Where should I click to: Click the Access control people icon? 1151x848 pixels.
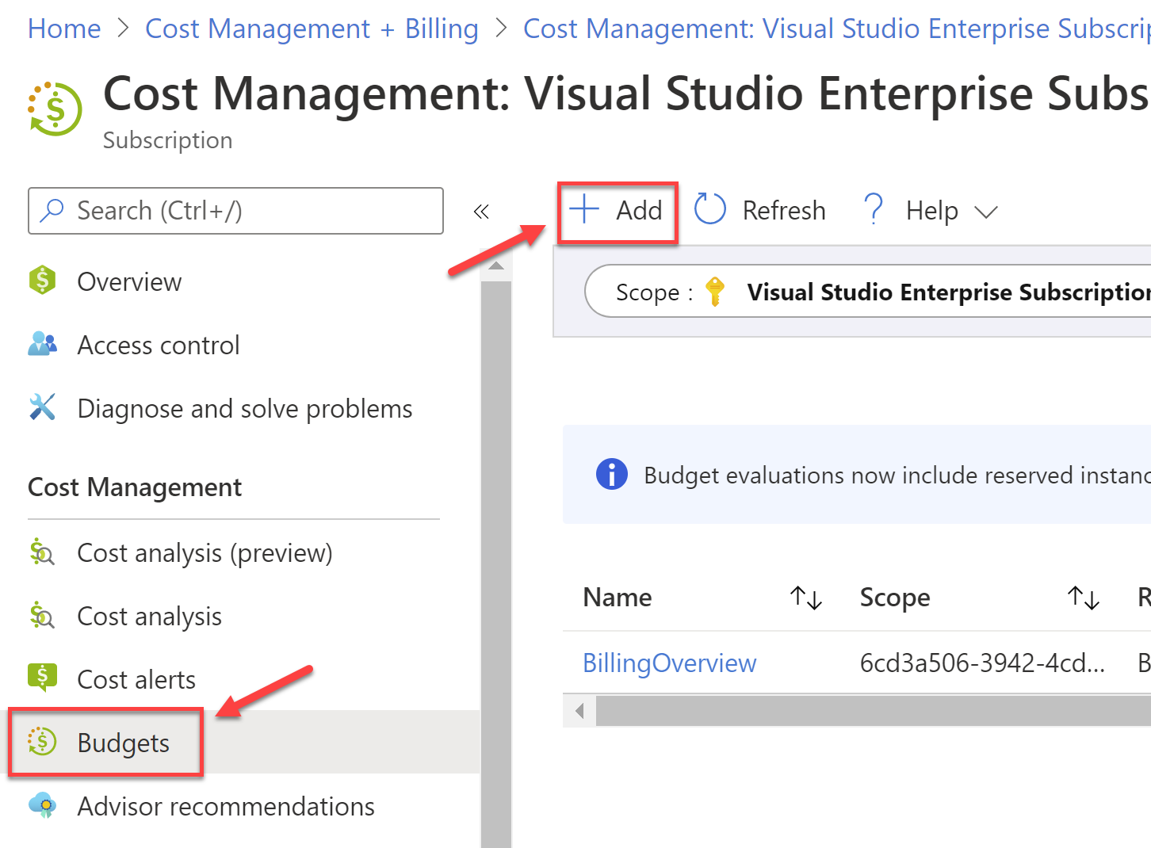42,344
